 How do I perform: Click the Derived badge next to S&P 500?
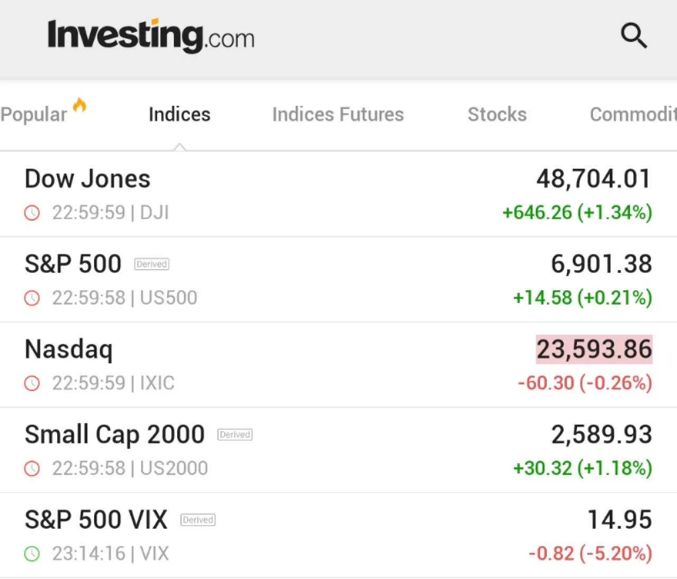pyautogui.click(x=151, y=264)
